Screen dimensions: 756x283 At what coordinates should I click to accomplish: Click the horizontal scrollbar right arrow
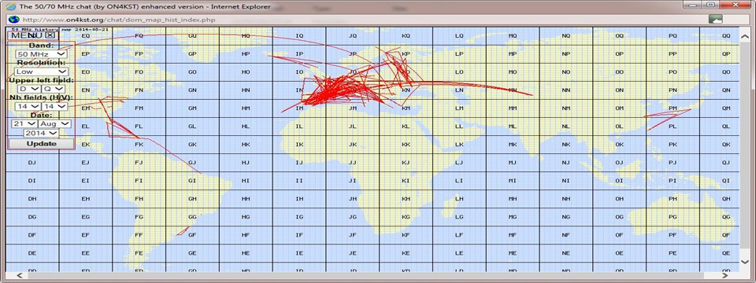point(724,276)
